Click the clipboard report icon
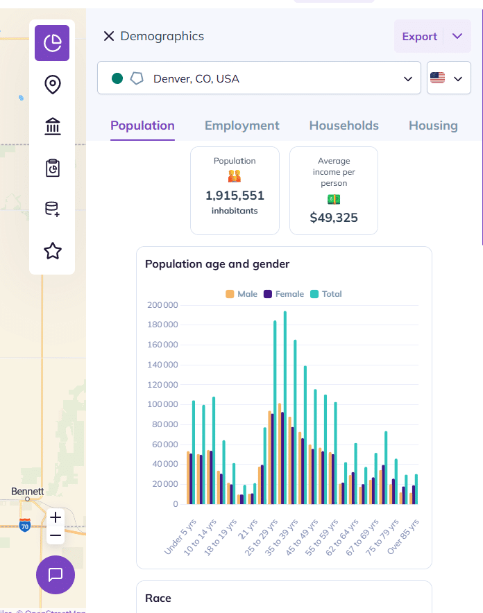This screenshot has height=613, width=483. point(52,168)
